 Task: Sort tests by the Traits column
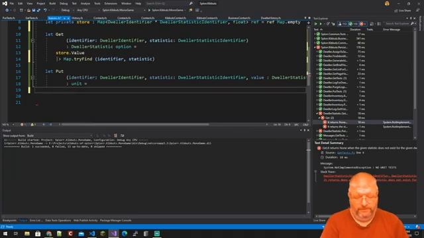pyautogui.click(x=370, y=29)
